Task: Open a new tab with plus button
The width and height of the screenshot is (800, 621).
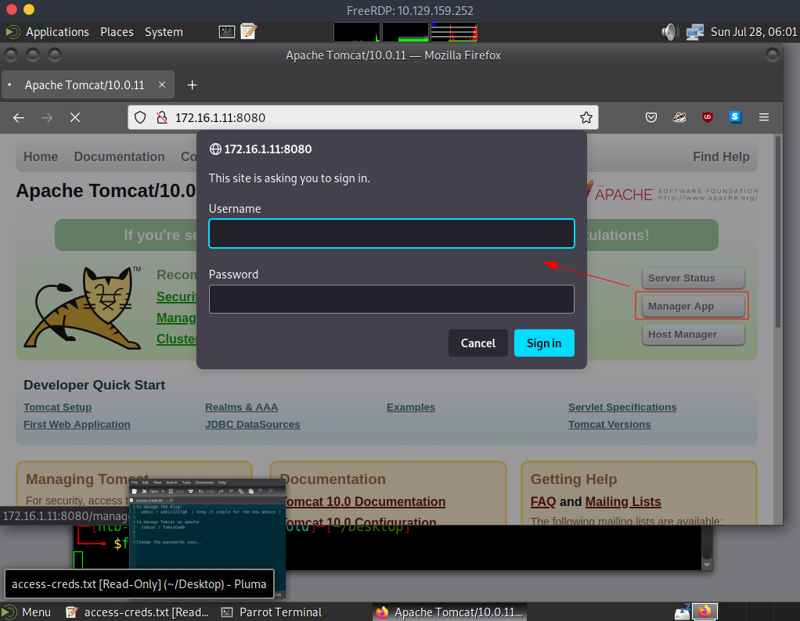Action: pyautogui.click(x=193, y=85)
